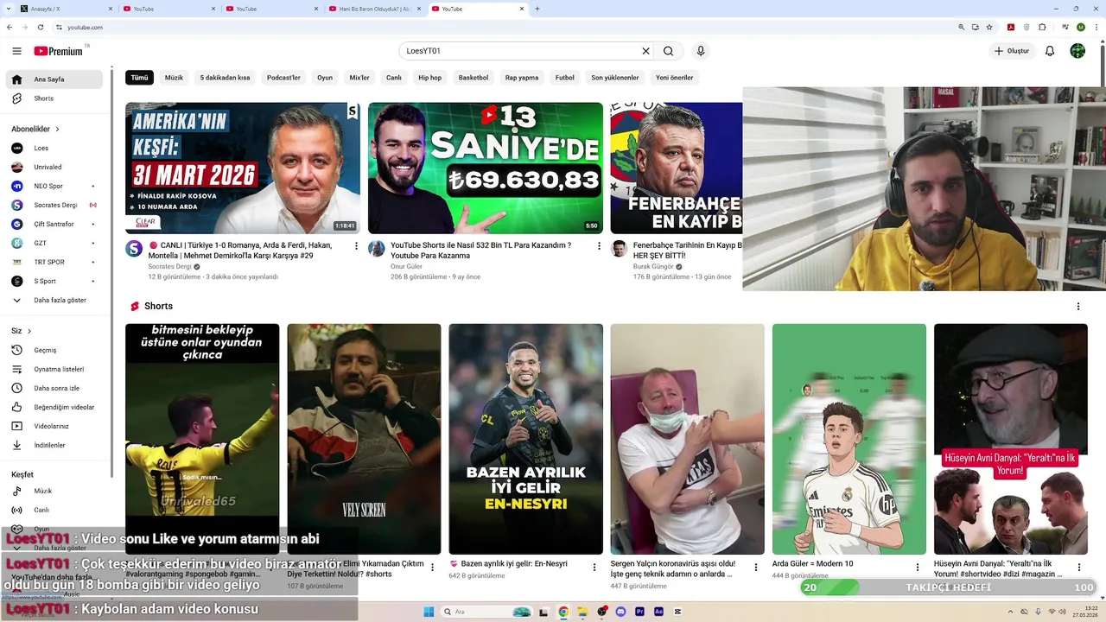Open Amerika'nın Keşfi video thumbnail
Screen dimensions: 1106x622
tap(243, 168)
